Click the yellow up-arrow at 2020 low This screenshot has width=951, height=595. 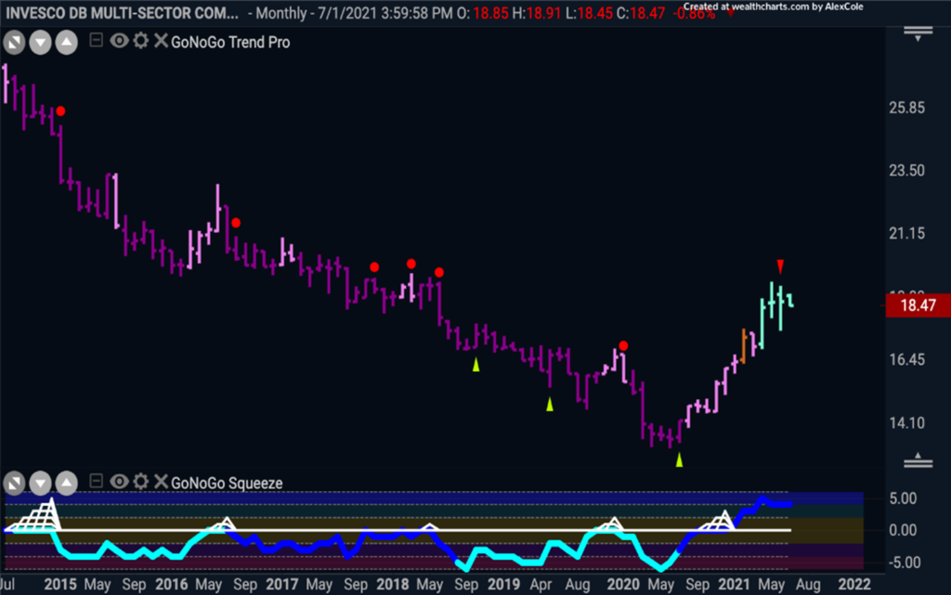[679, 459]
